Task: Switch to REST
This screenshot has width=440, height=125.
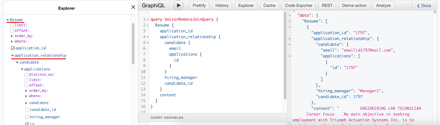Action: 327,5
